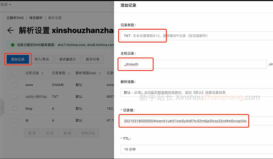The image size is (273, 159).
Task: Tick the @ A record checkbox
Action: coord(15,120)
